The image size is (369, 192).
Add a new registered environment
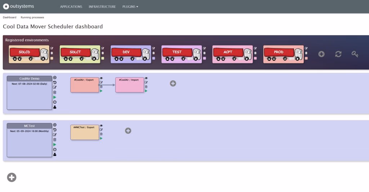(321, 54)
